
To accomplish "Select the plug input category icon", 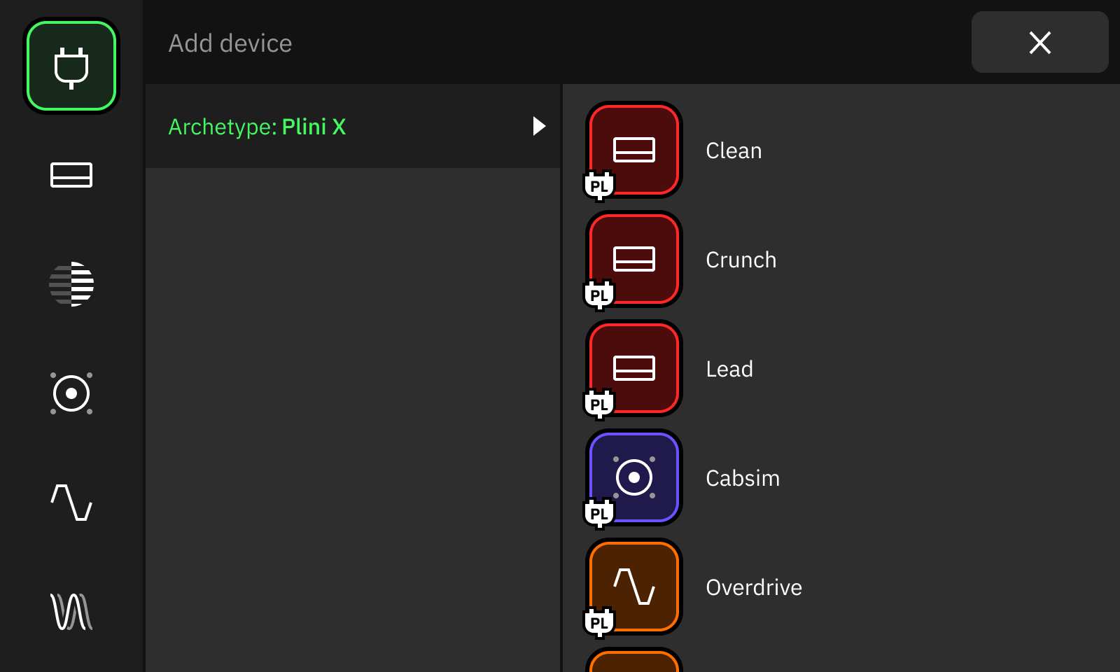I will click(x=71, y=64).
